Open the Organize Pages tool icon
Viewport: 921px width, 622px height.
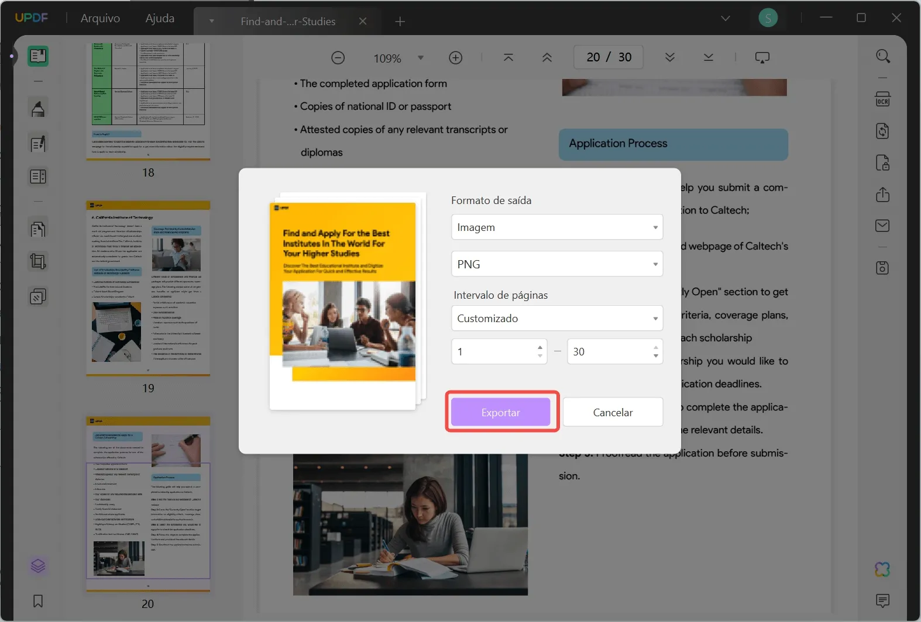(x=38, y=229)
